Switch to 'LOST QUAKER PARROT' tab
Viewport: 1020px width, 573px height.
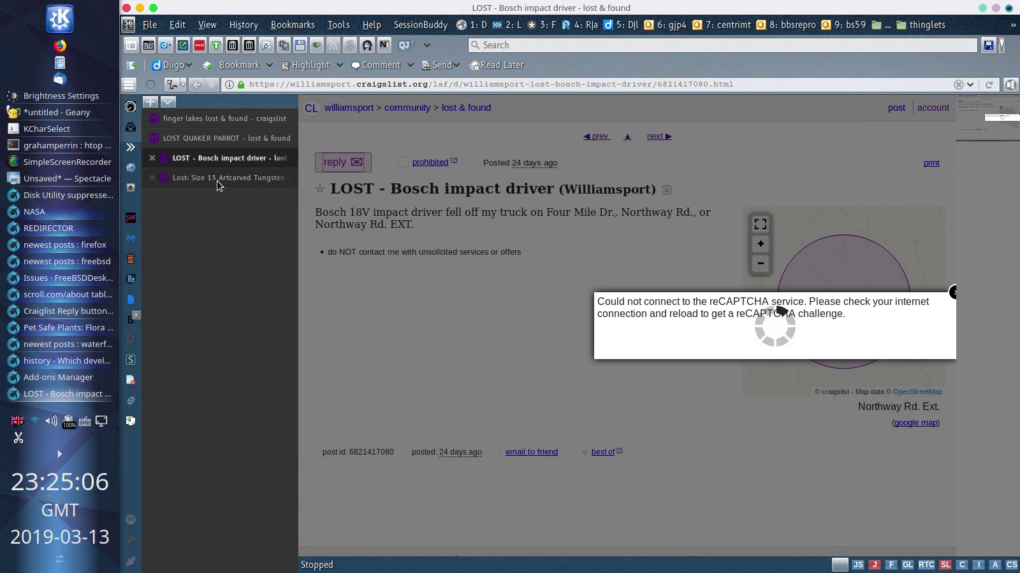point(219,138)
